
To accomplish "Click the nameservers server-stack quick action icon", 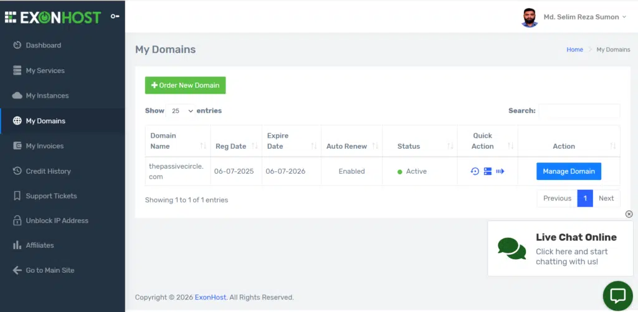I will point(487,171).
